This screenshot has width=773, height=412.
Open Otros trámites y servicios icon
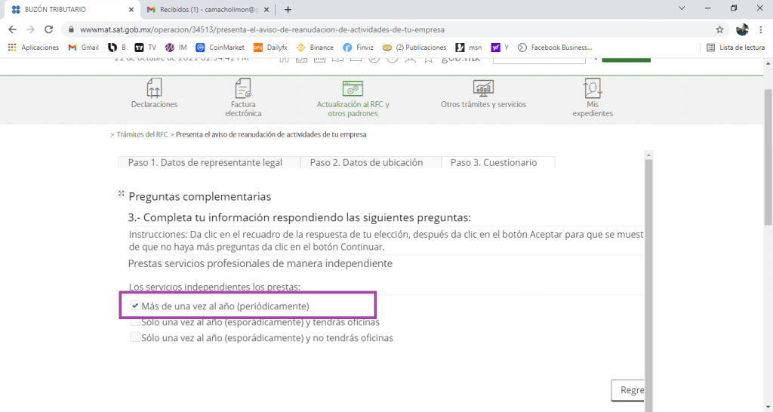[483, 88]
